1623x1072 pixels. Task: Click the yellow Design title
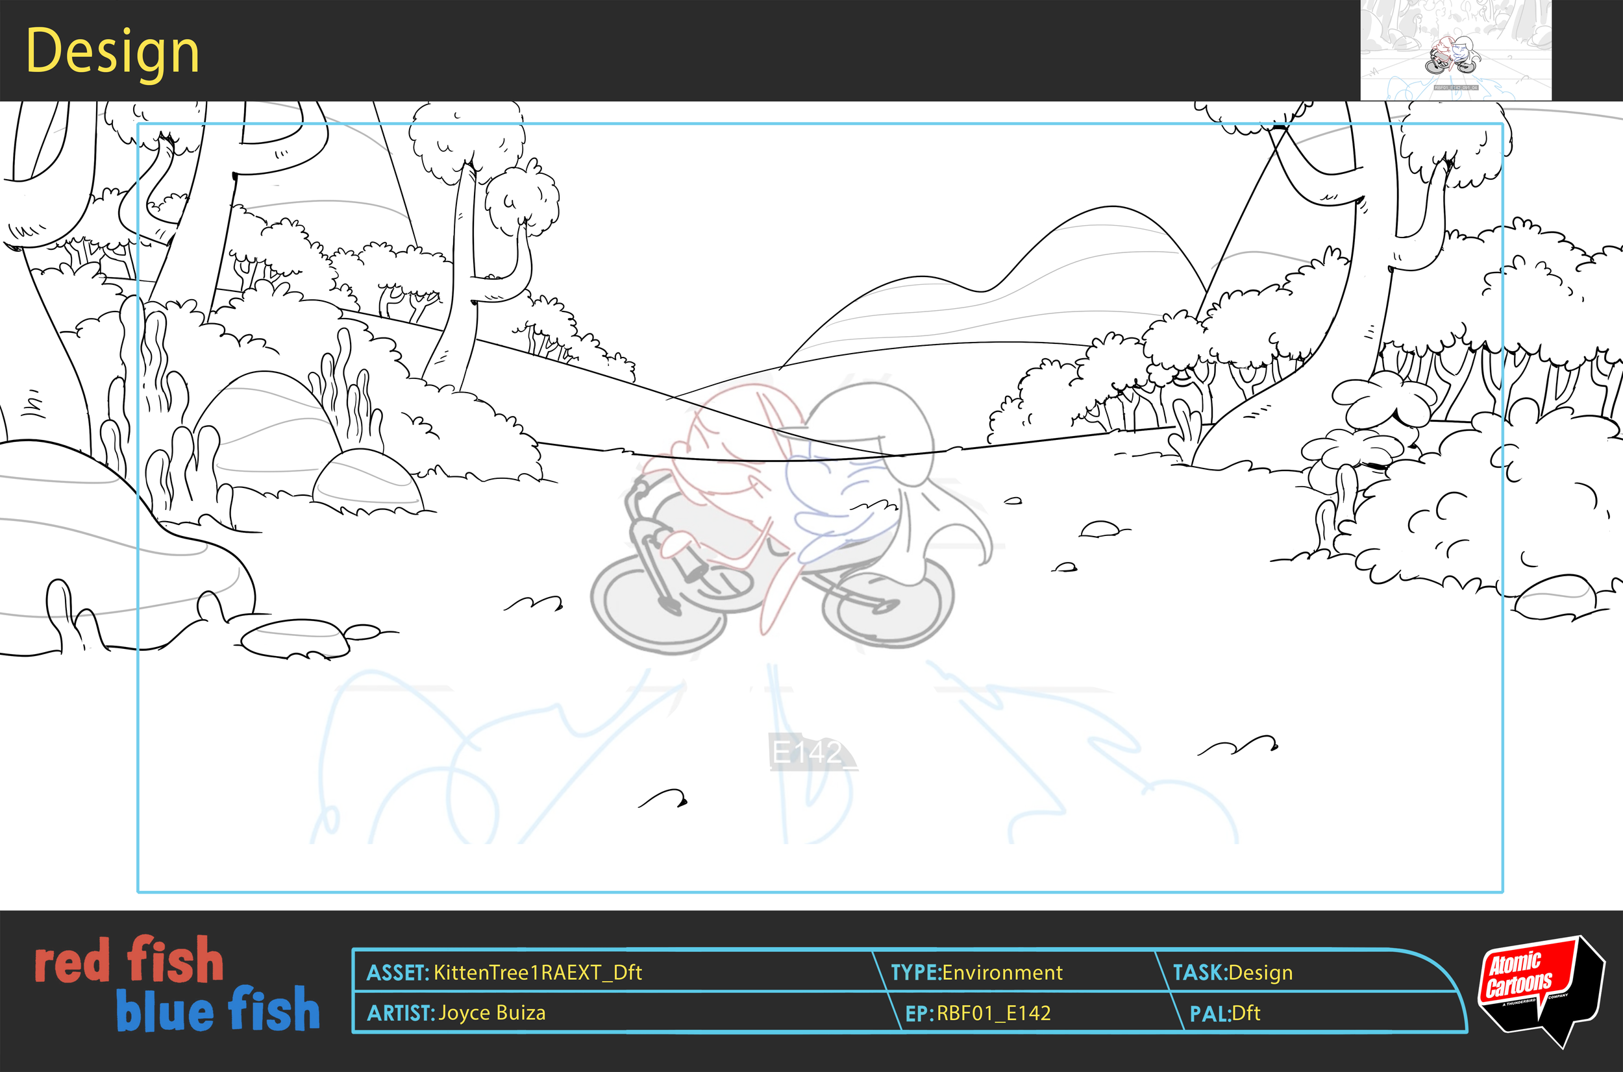pyautogui.click(x=113, y=52)
